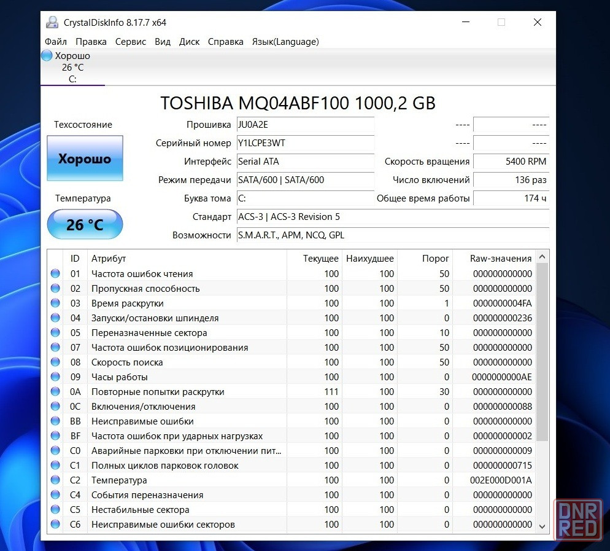610x551 pixels.
Task: Click status orb of attribute 04 Запуски/остановки шпинделя
Action: coord(55,318)
